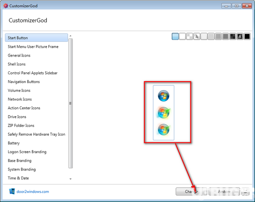Viewport: 255px width, 202px height.
Task: Open the Shell Icons category
Action: point(17,64)
